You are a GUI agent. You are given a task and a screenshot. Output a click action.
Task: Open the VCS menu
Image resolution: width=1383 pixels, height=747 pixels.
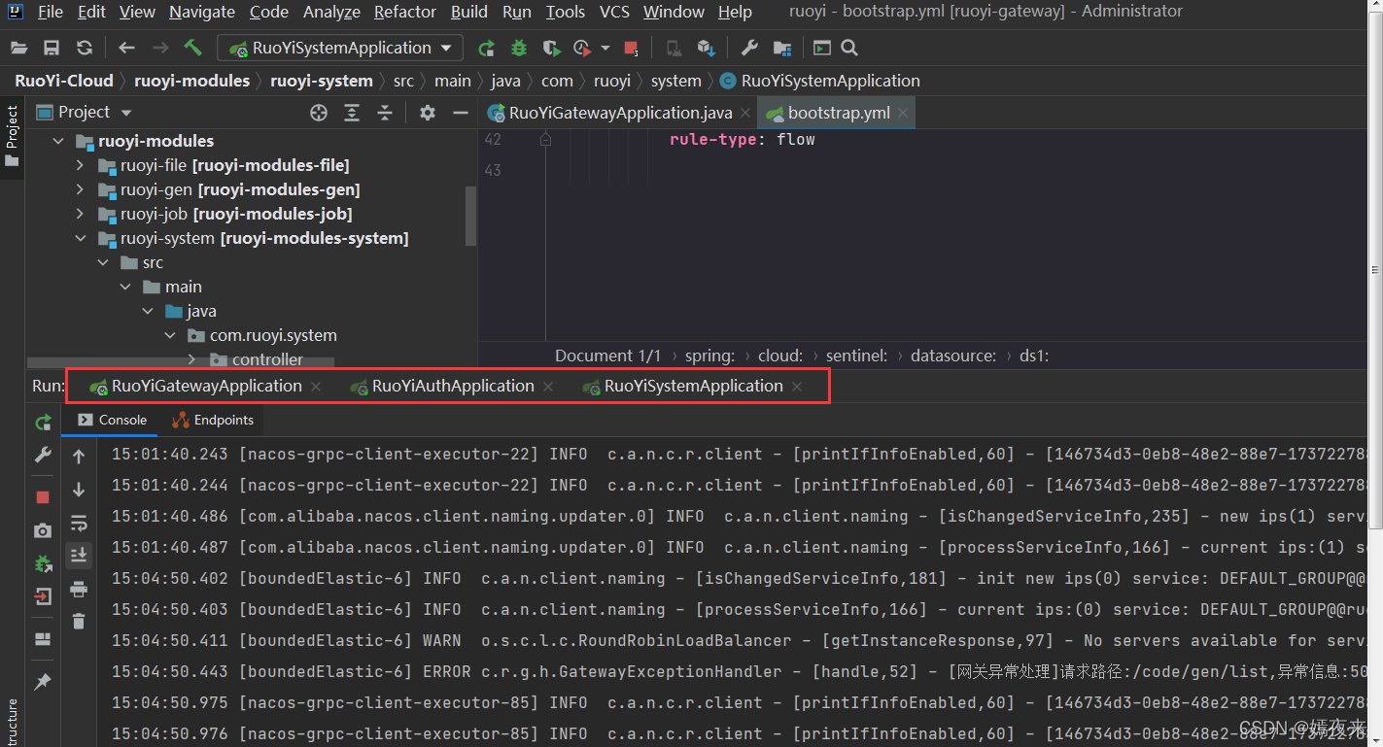point(614,12)
